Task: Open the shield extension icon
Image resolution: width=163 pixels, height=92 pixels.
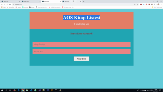Action: 155,4
